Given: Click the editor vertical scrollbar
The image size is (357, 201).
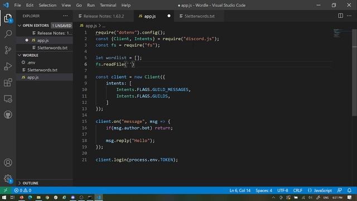Looking at the screenshot, I should [x=354, y=73].
